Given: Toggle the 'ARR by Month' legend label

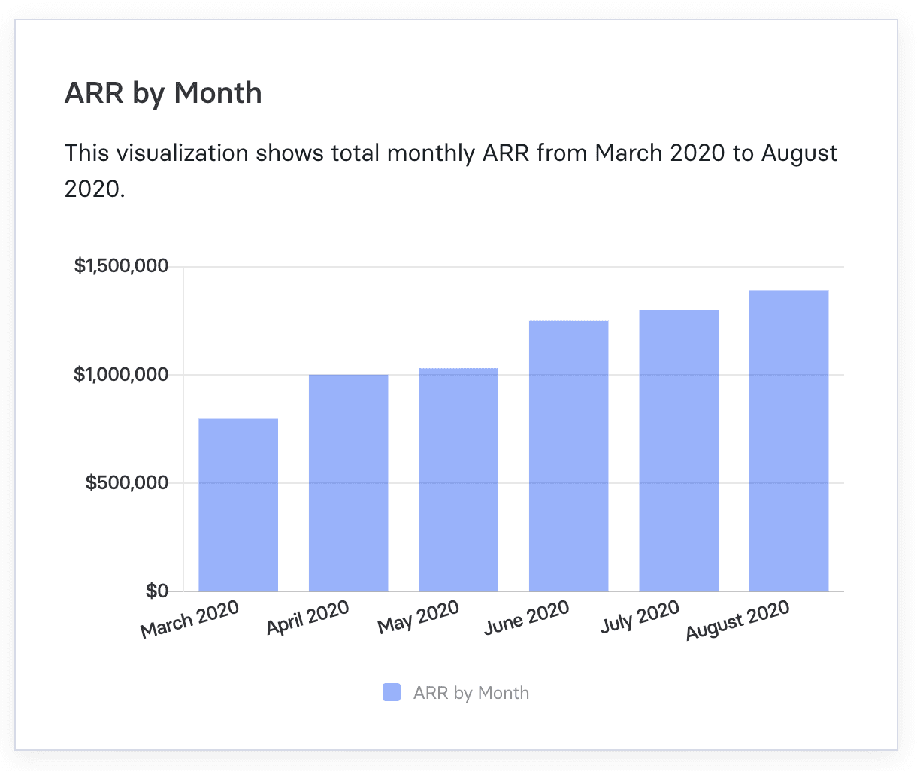Looking at the screenshot, I should pos(471,693).
